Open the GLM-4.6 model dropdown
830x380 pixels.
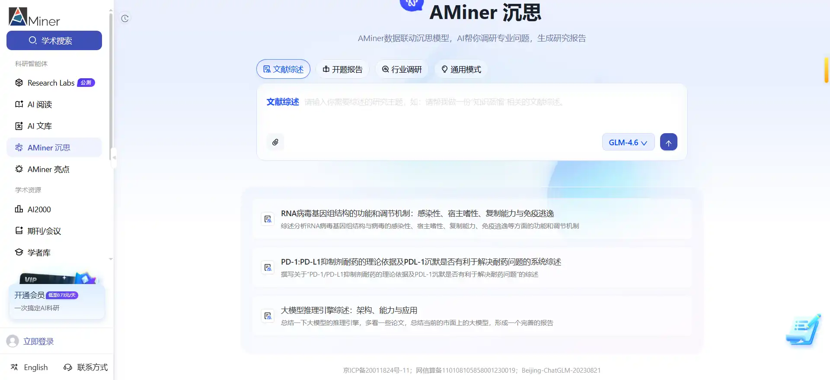pos(628,142)
